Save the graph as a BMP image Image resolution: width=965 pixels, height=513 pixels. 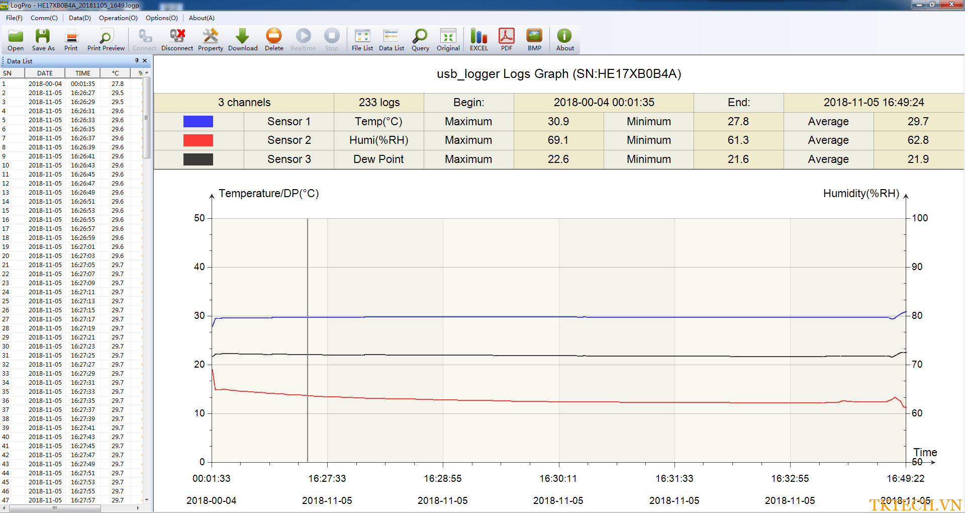(534, 40)
